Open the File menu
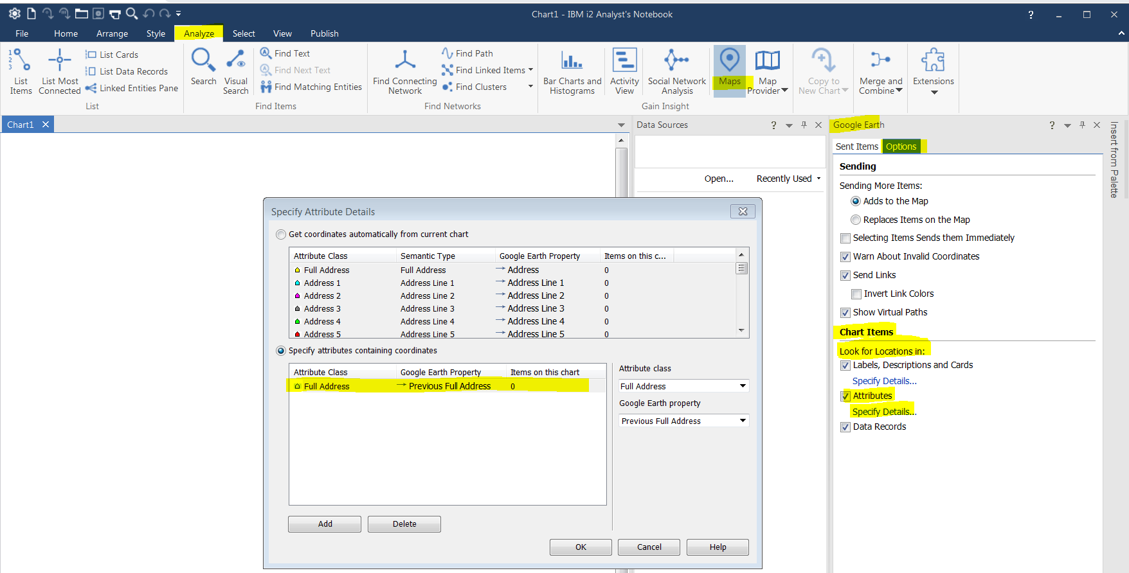Screen dimensions: 1129x573 22,33
